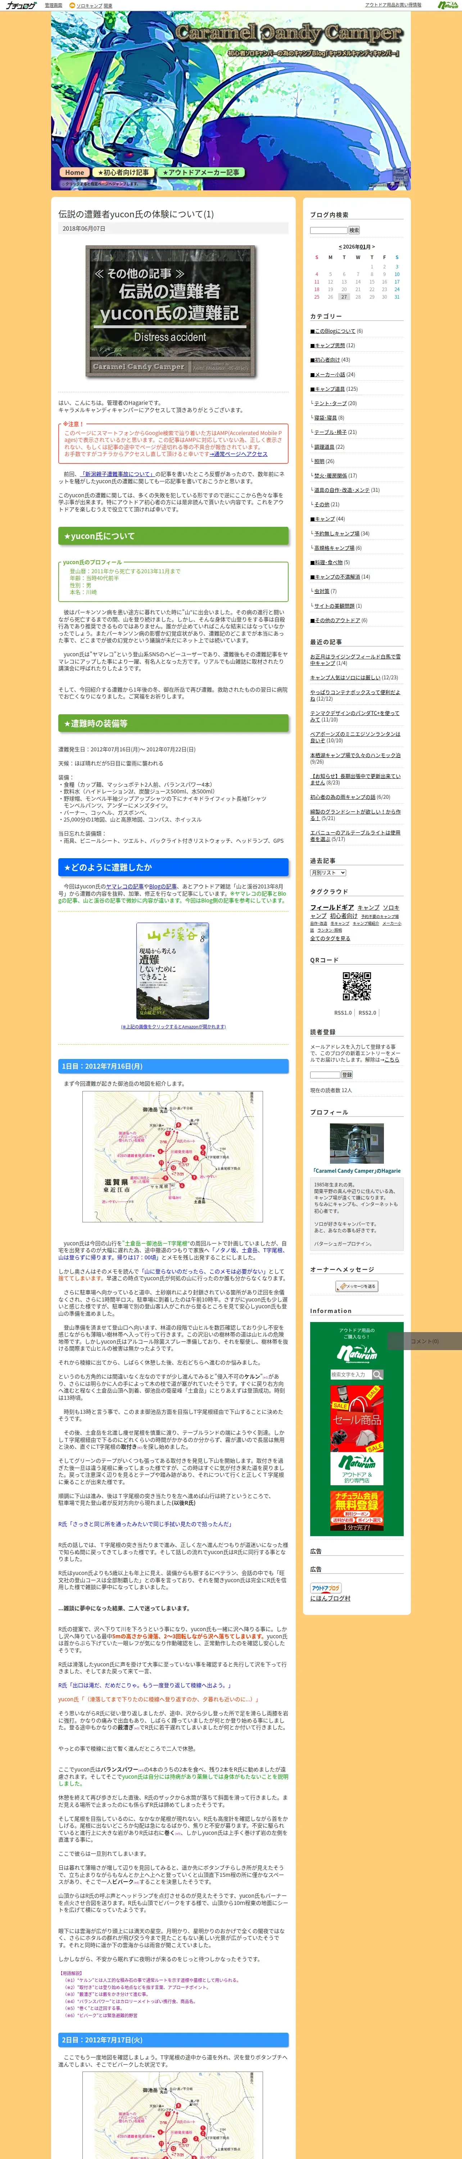Open the にほんブログ村 link

point(330,1599)
